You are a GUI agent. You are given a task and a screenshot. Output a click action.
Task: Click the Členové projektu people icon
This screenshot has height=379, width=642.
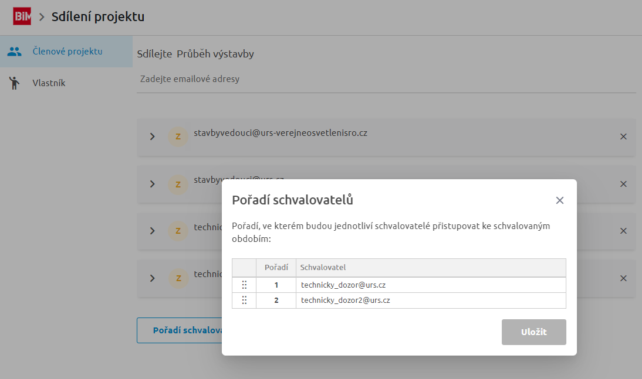coord(15,52)
